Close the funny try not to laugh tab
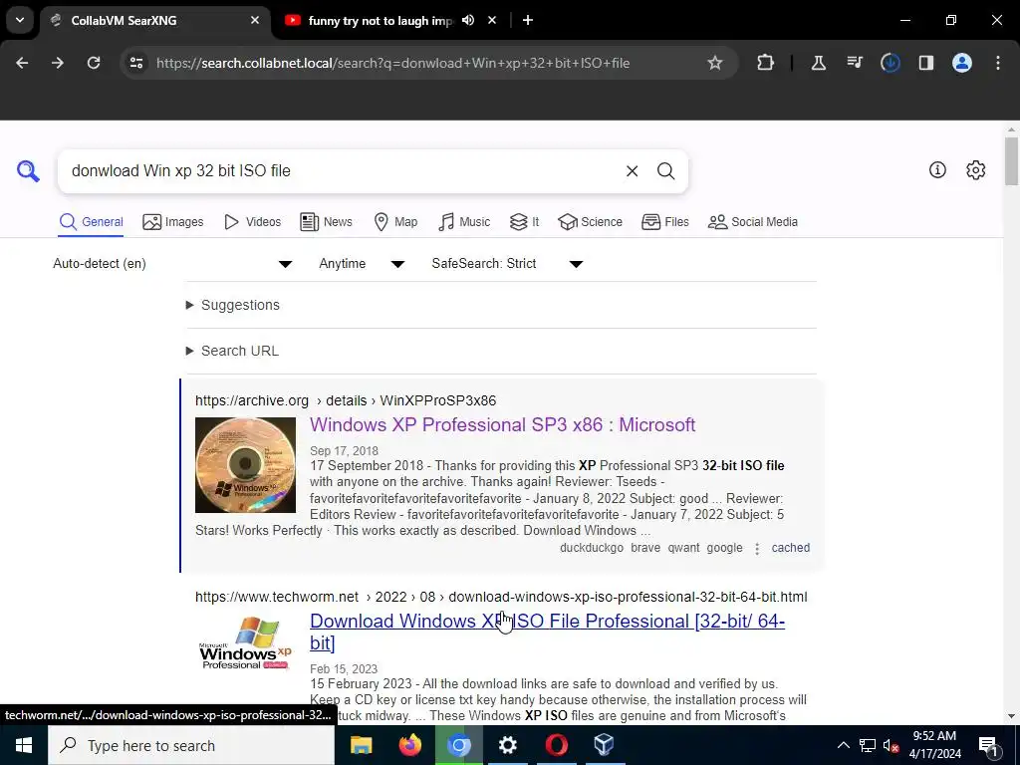 coord(492,20)
